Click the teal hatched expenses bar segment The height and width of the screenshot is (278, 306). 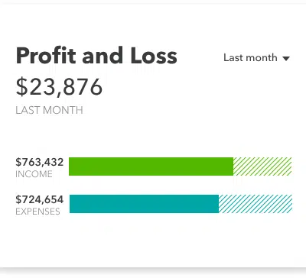(x=256, y=204)
